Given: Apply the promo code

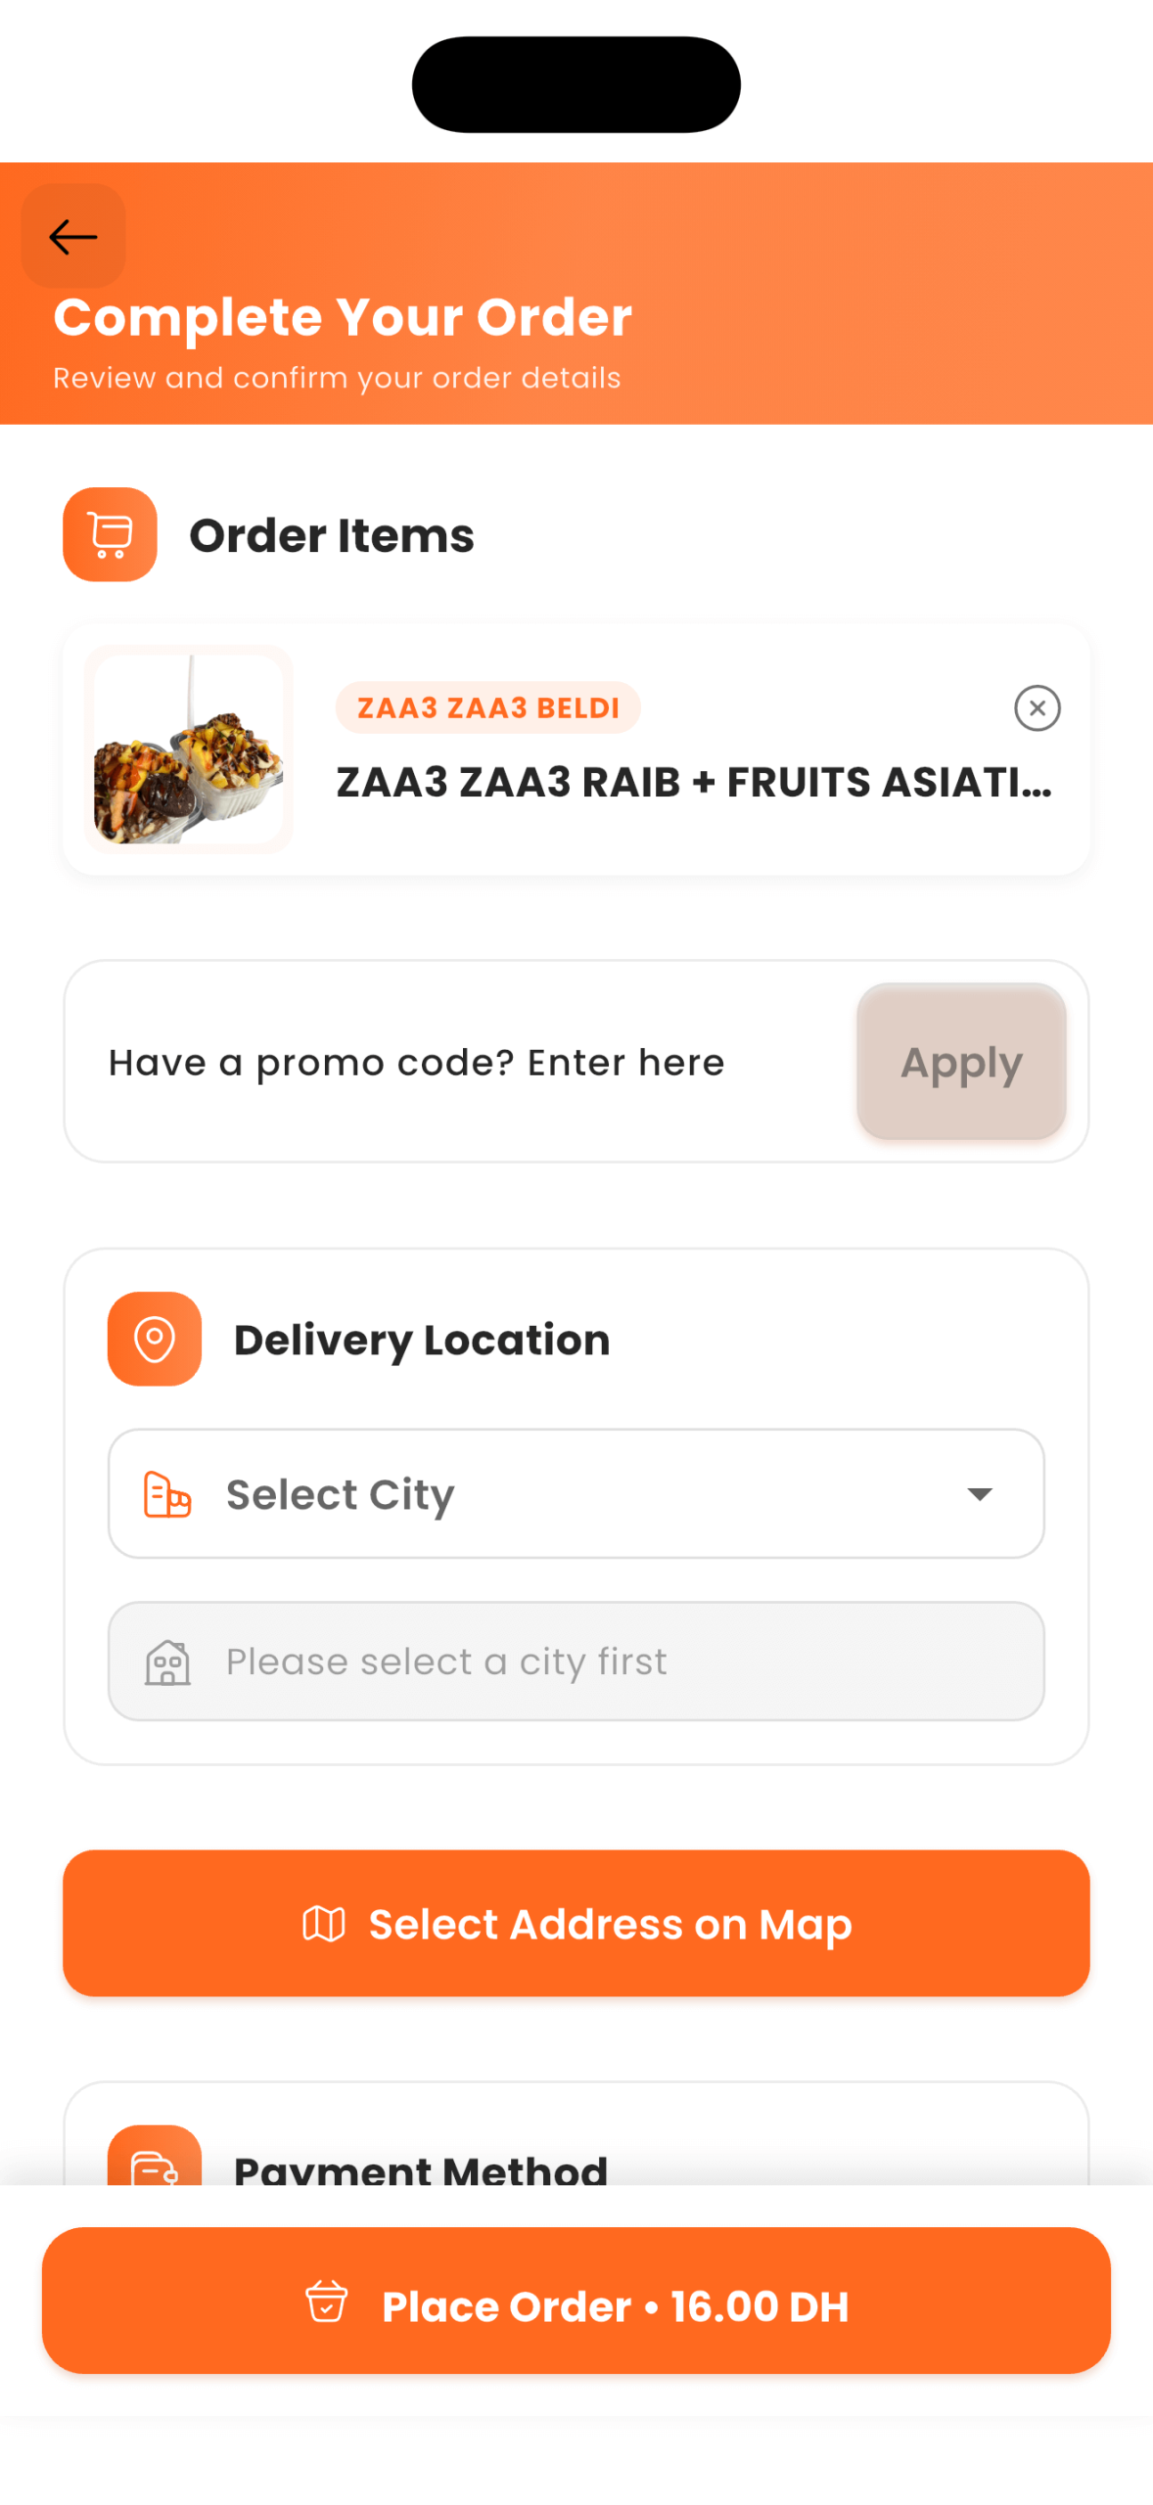Looking at the screenshot, I should tap(960, 1062).
